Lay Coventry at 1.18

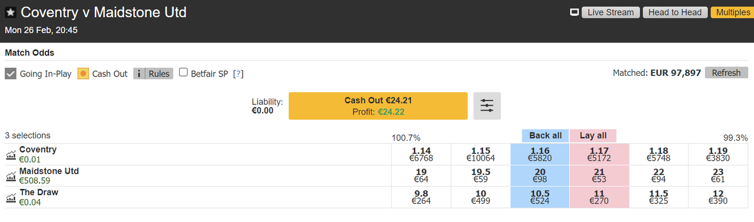click(659, 154)
